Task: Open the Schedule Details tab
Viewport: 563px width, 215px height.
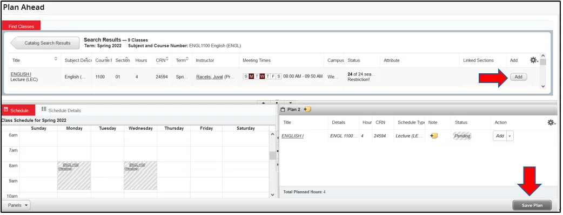Action: point(61,110)
